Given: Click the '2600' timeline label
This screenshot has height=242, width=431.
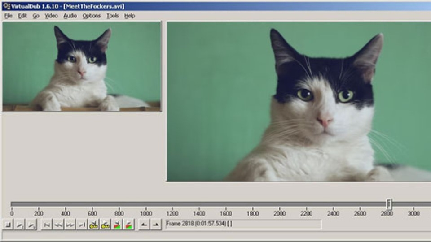Looking at the screenshot, I should pyautogui.click(x=360, y=213).
